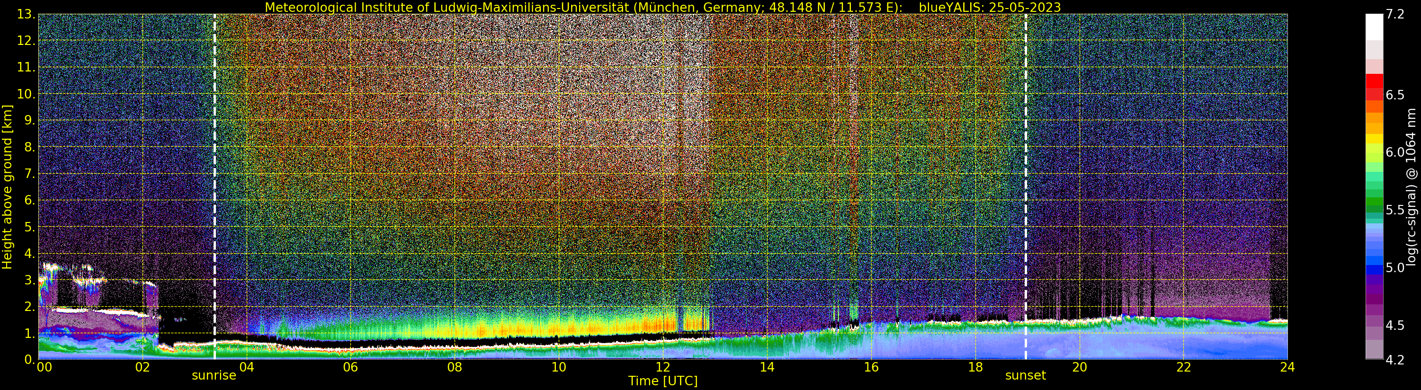Click the '22' time axis tick
The width and height of the screenshot is (1421, 390).
point(1184,367)
